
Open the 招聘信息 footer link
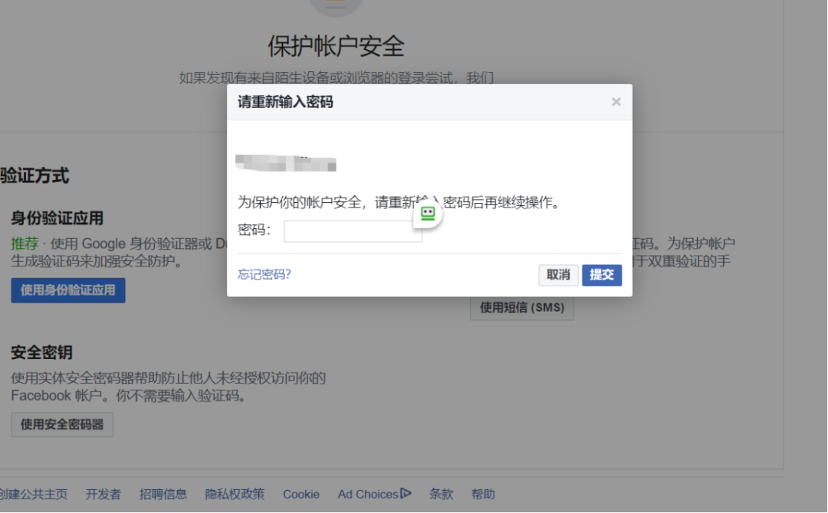(x=163, y=494)
